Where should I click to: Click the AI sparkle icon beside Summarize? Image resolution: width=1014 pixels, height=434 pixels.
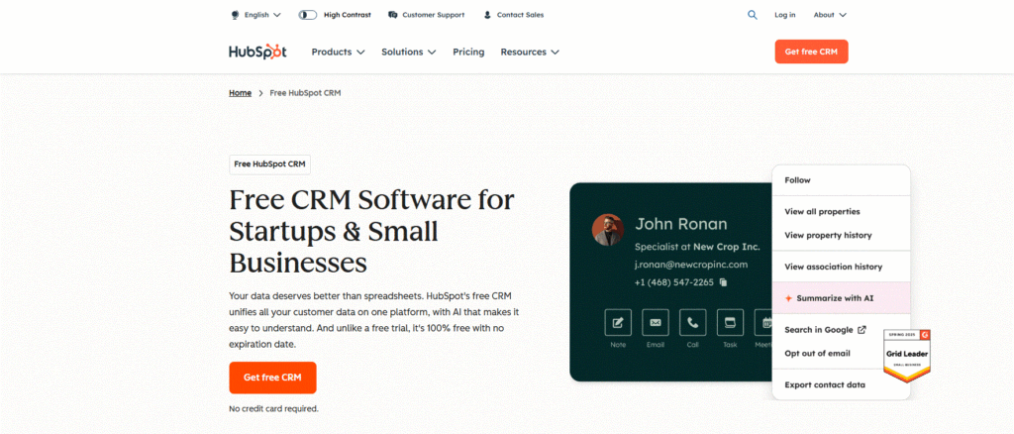pyautogui.click(x=788, y=298)
